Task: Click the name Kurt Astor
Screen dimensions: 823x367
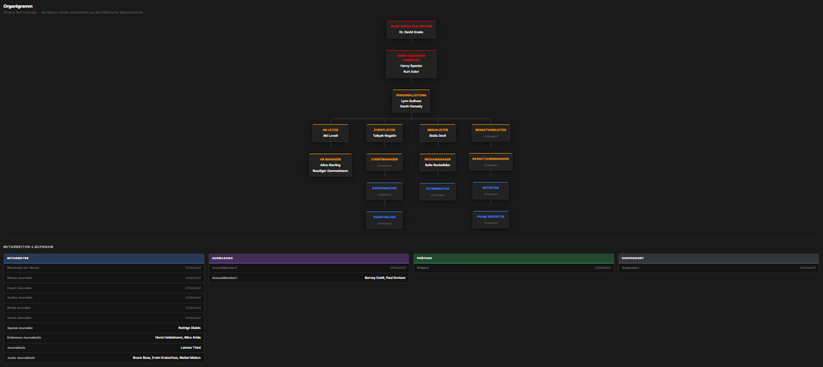Action: click(x=411, y=71)
